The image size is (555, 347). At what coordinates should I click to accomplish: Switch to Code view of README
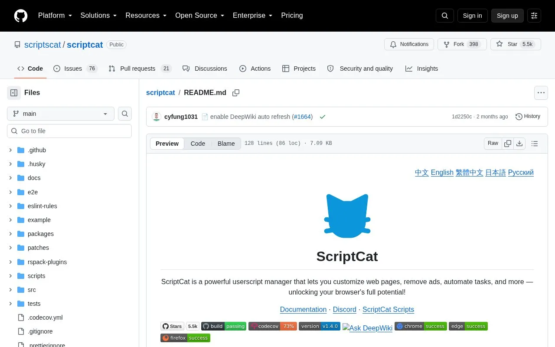point(198,144)
